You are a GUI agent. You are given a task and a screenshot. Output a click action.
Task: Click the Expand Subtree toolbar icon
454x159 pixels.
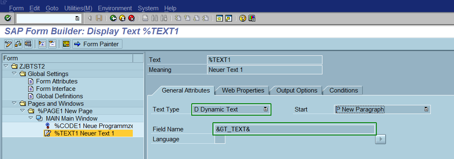pyautogui.click(x=42, y=44)
